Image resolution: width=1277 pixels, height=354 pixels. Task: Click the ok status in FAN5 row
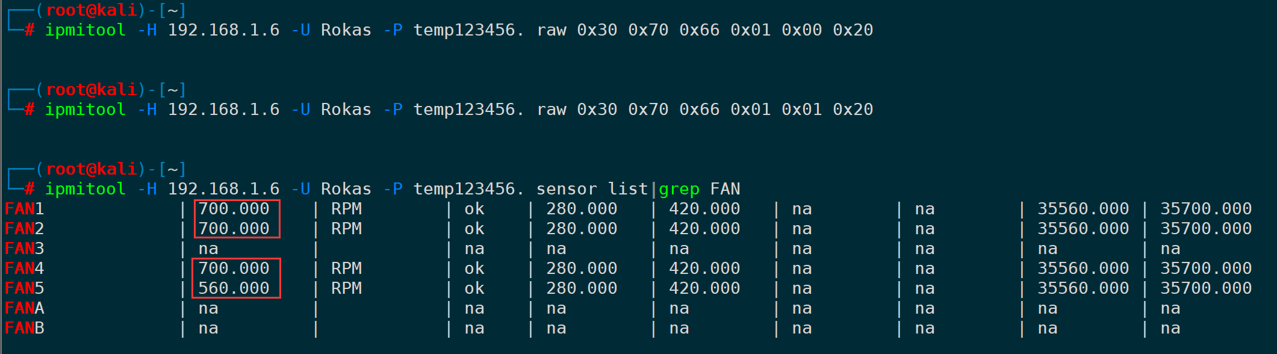point(474,288)
